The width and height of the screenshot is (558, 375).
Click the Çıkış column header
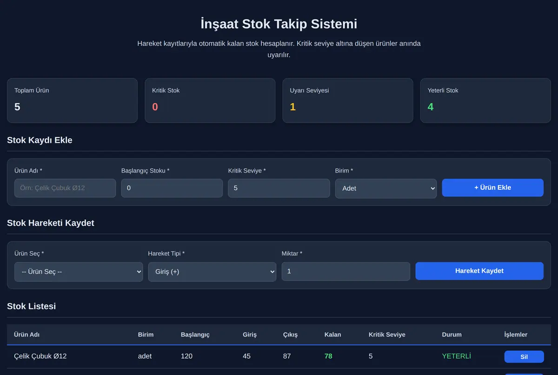290,335
